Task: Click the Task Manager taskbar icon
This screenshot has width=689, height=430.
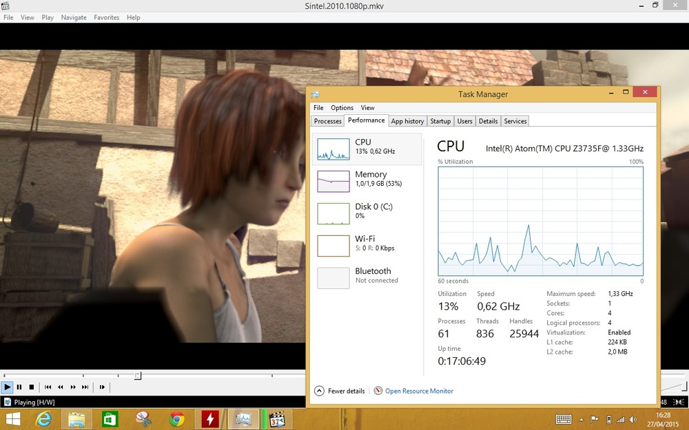Action: click(x=243, y=420)
